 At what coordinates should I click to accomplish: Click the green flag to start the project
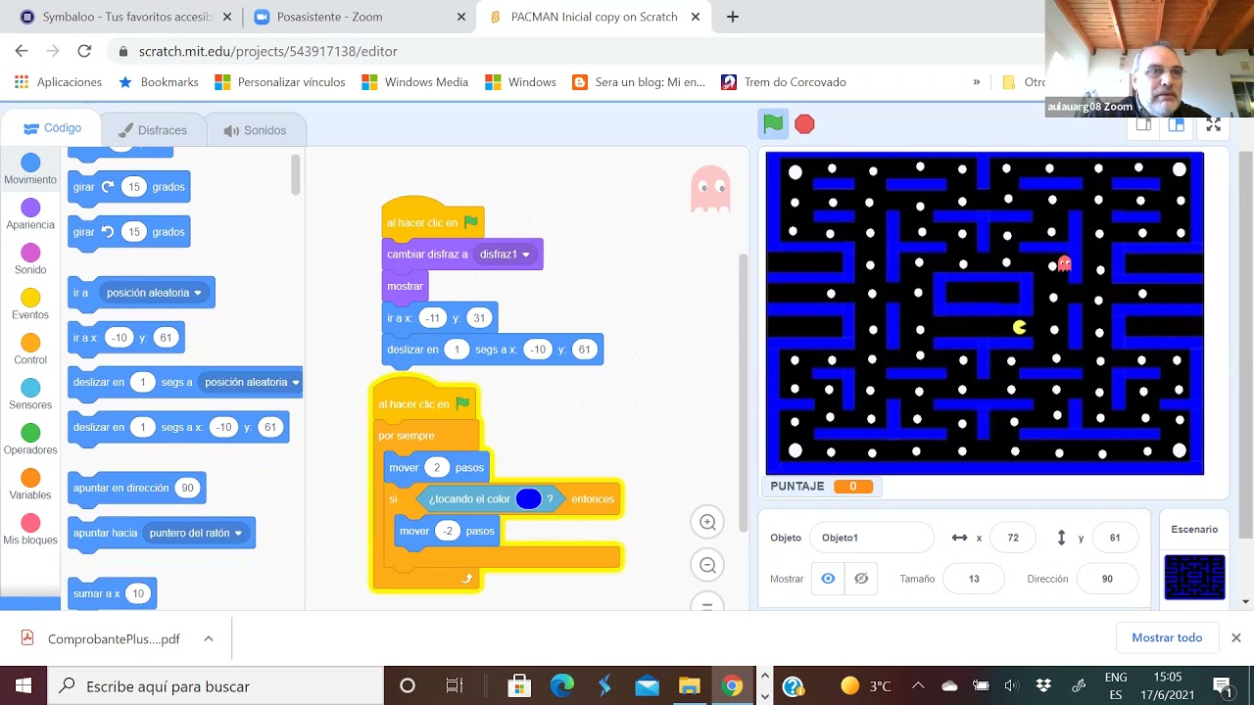773,124
